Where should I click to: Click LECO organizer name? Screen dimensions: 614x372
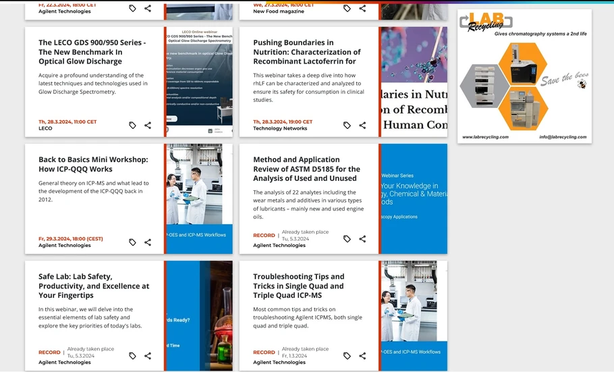(45, 128)
